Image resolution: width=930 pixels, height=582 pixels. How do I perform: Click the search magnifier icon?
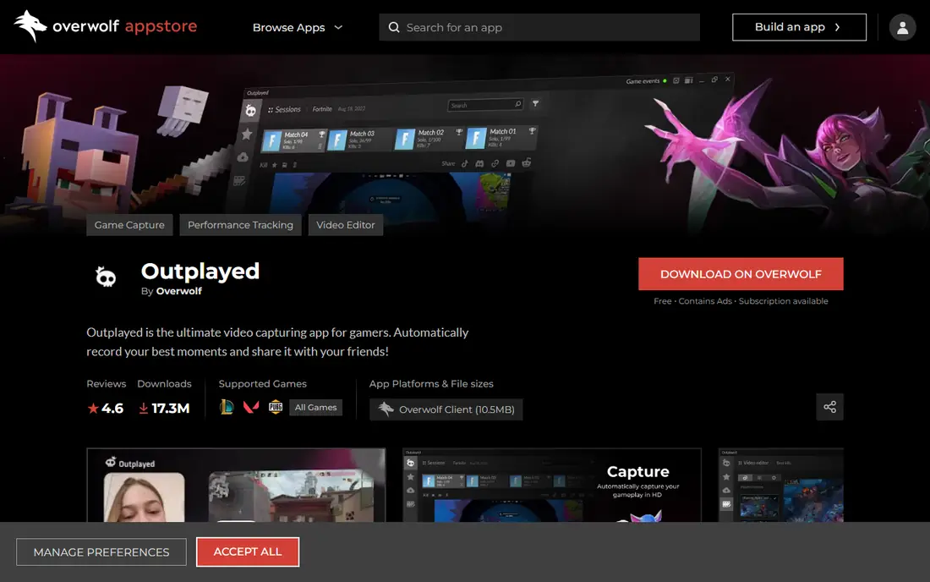[x=394, y=27]
